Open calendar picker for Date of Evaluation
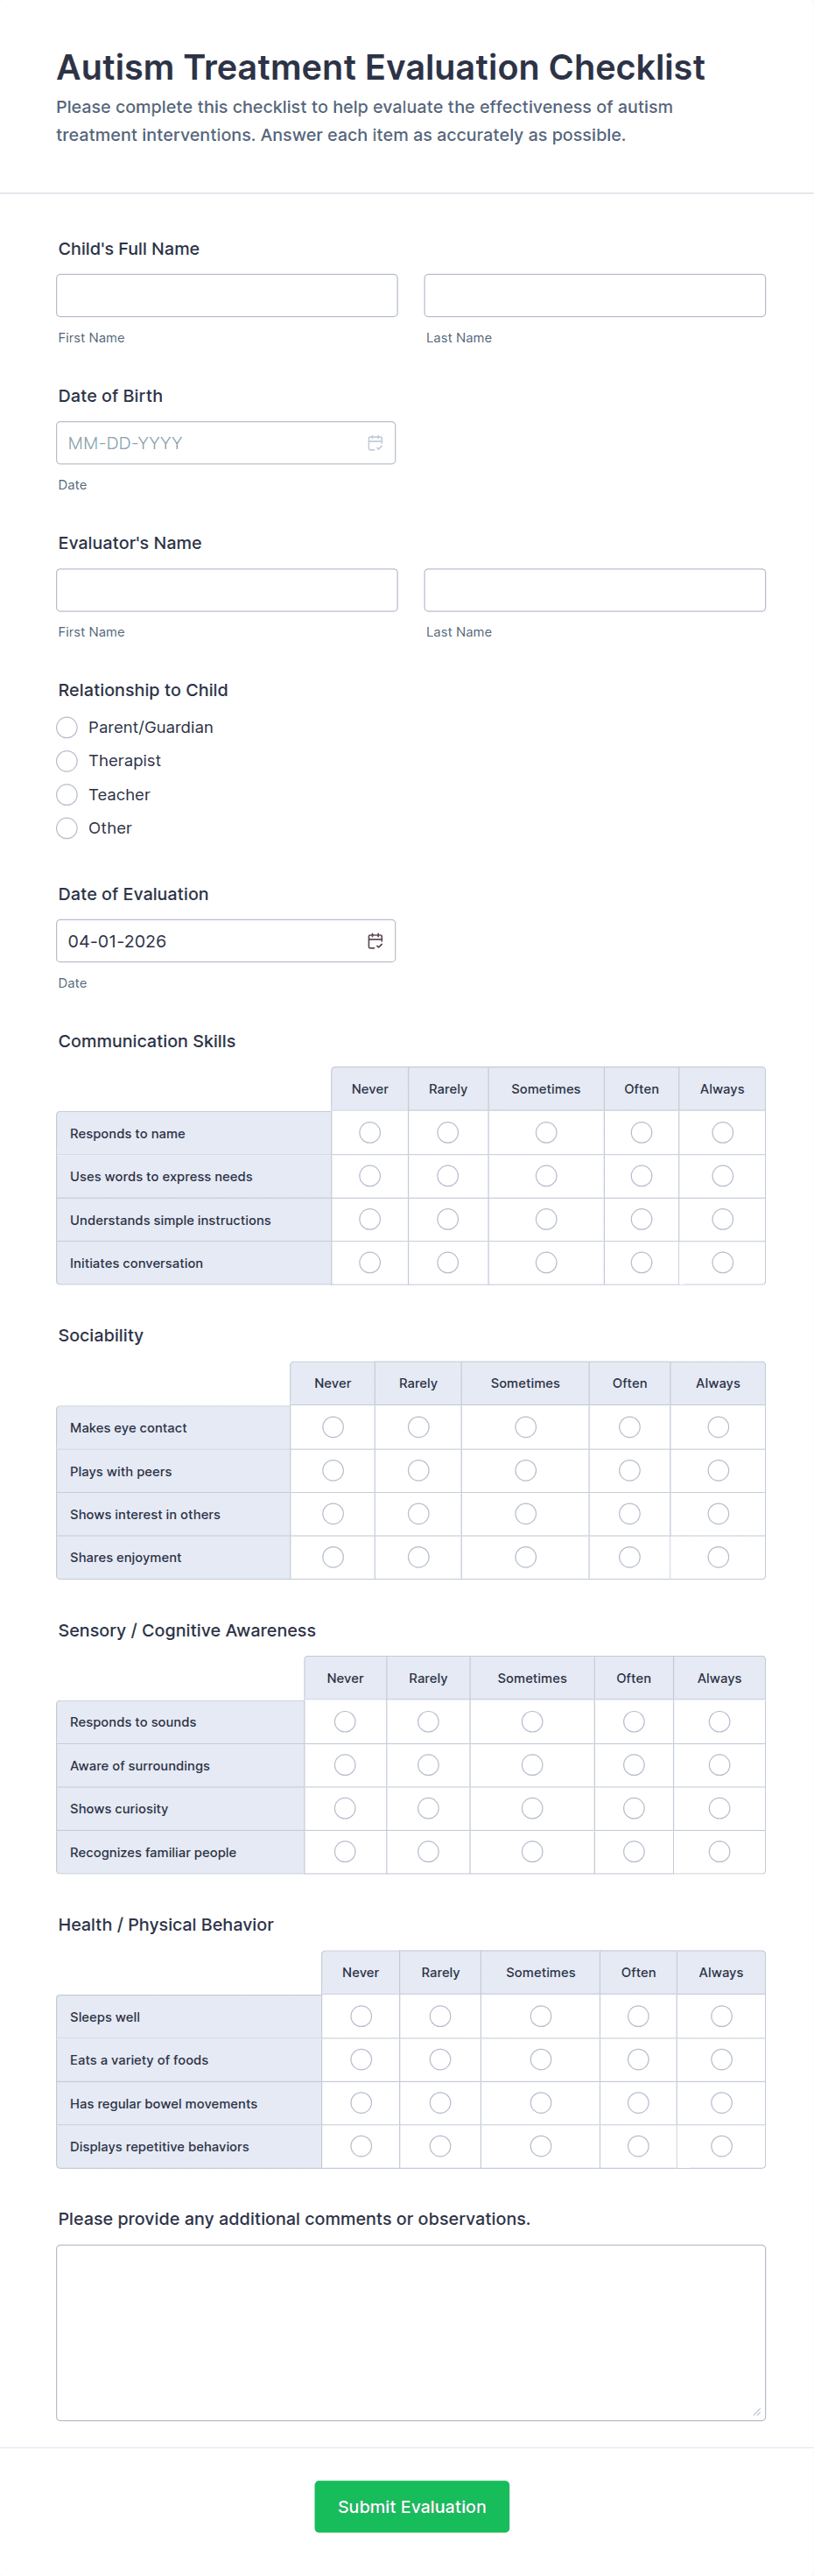 tap(375, 941)
